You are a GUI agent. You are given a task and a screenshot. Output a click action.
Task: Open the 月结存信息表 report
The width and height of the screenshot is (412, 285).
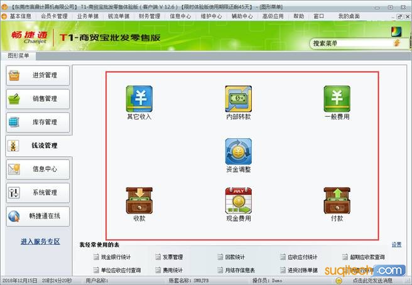pyautogui.click(x=240, y=270)
